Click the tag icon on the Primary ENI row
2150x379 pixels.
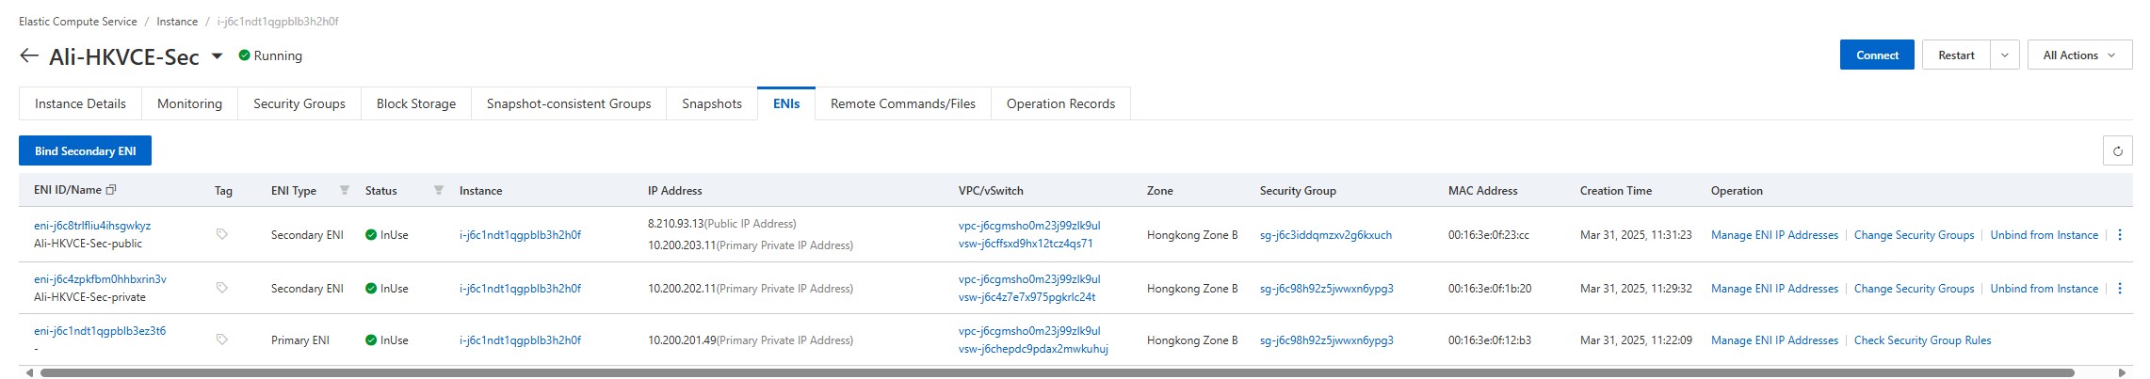tap(222, 340)
